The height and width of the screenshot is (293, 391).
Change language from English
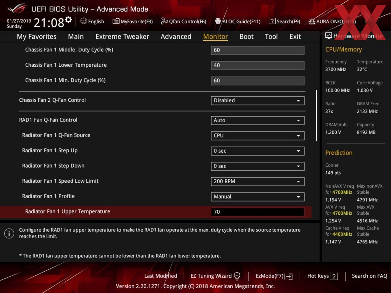[96, 22]
